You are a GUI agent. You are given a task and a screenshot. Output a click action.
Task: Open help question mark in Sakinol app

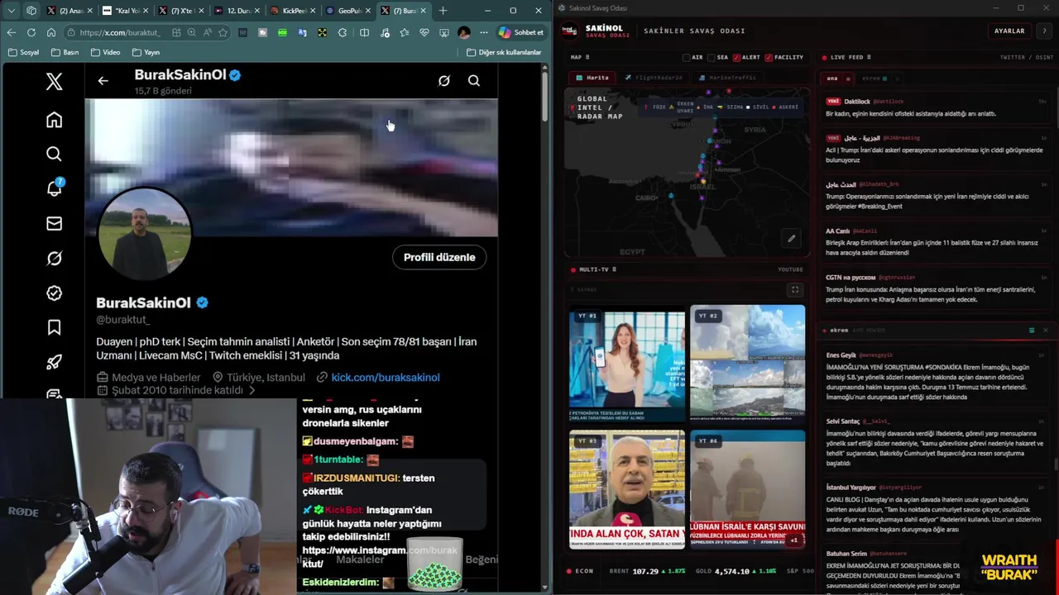coord(1044,31)
